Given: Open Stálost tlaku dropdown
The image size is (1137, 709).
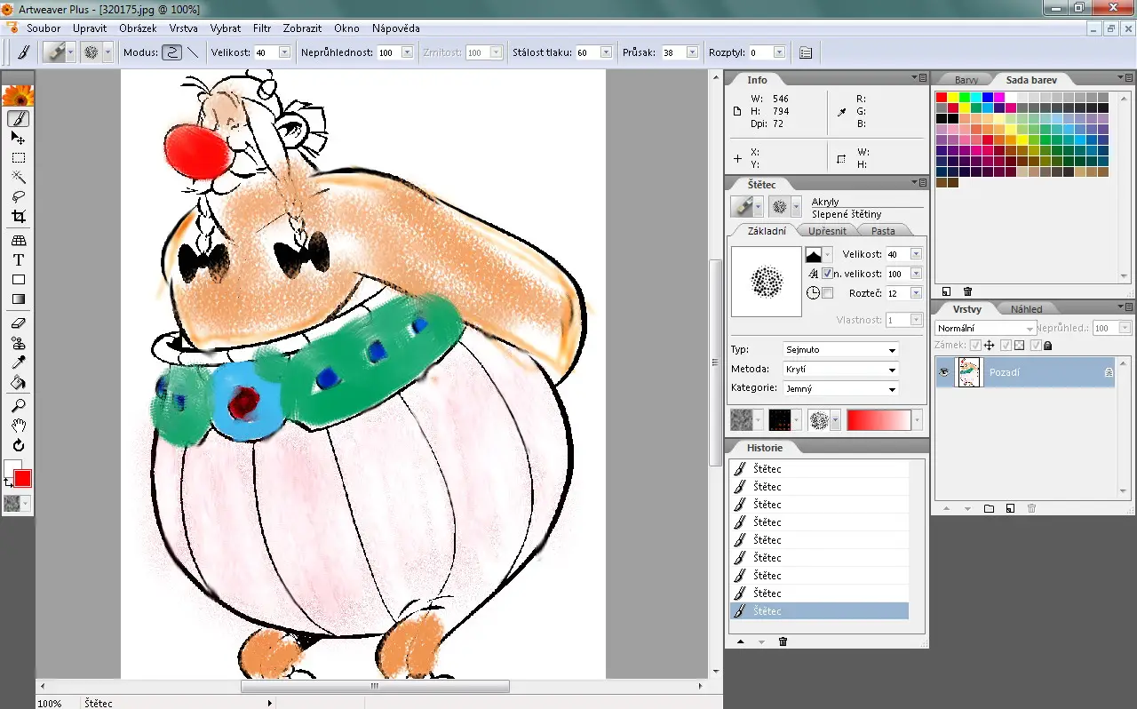Looking at the screenshot, I should coord(606,52).
